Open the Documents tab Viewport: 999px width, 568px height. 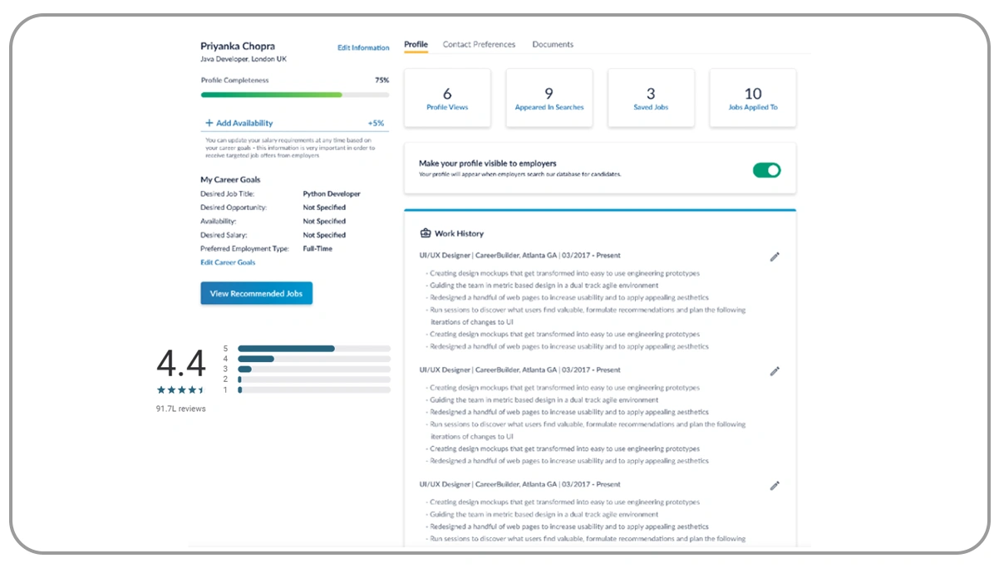(x=553, y=45)
